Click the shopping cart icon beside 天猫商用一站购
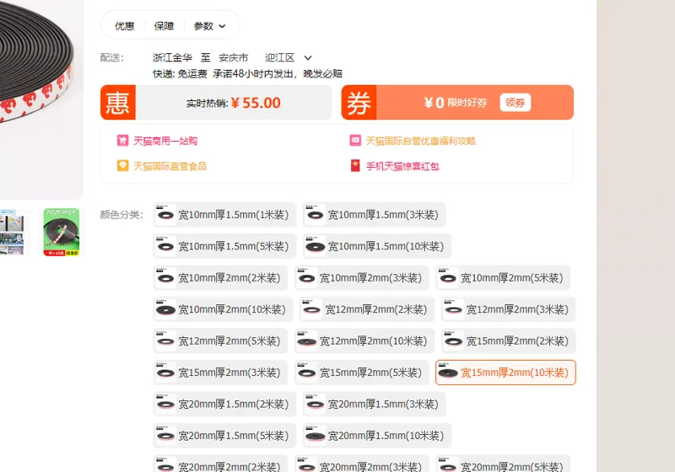Image resolution: width=675 pixels, height=472 pixels. 122,141
